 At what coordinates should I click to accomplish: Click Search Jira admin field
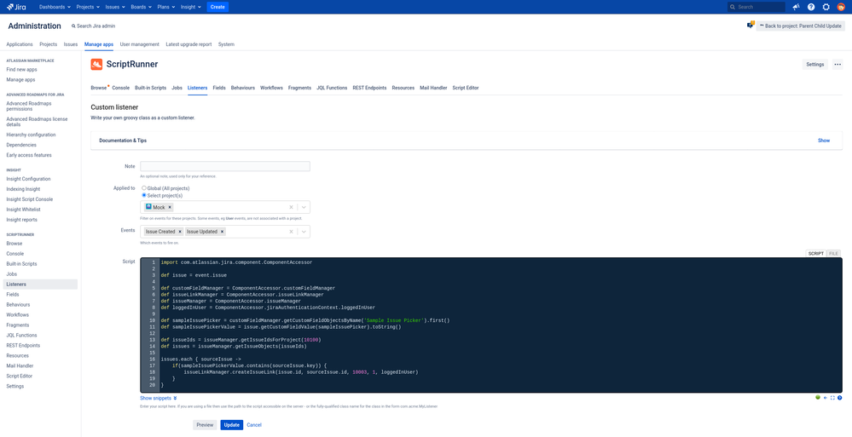(94, 26)
